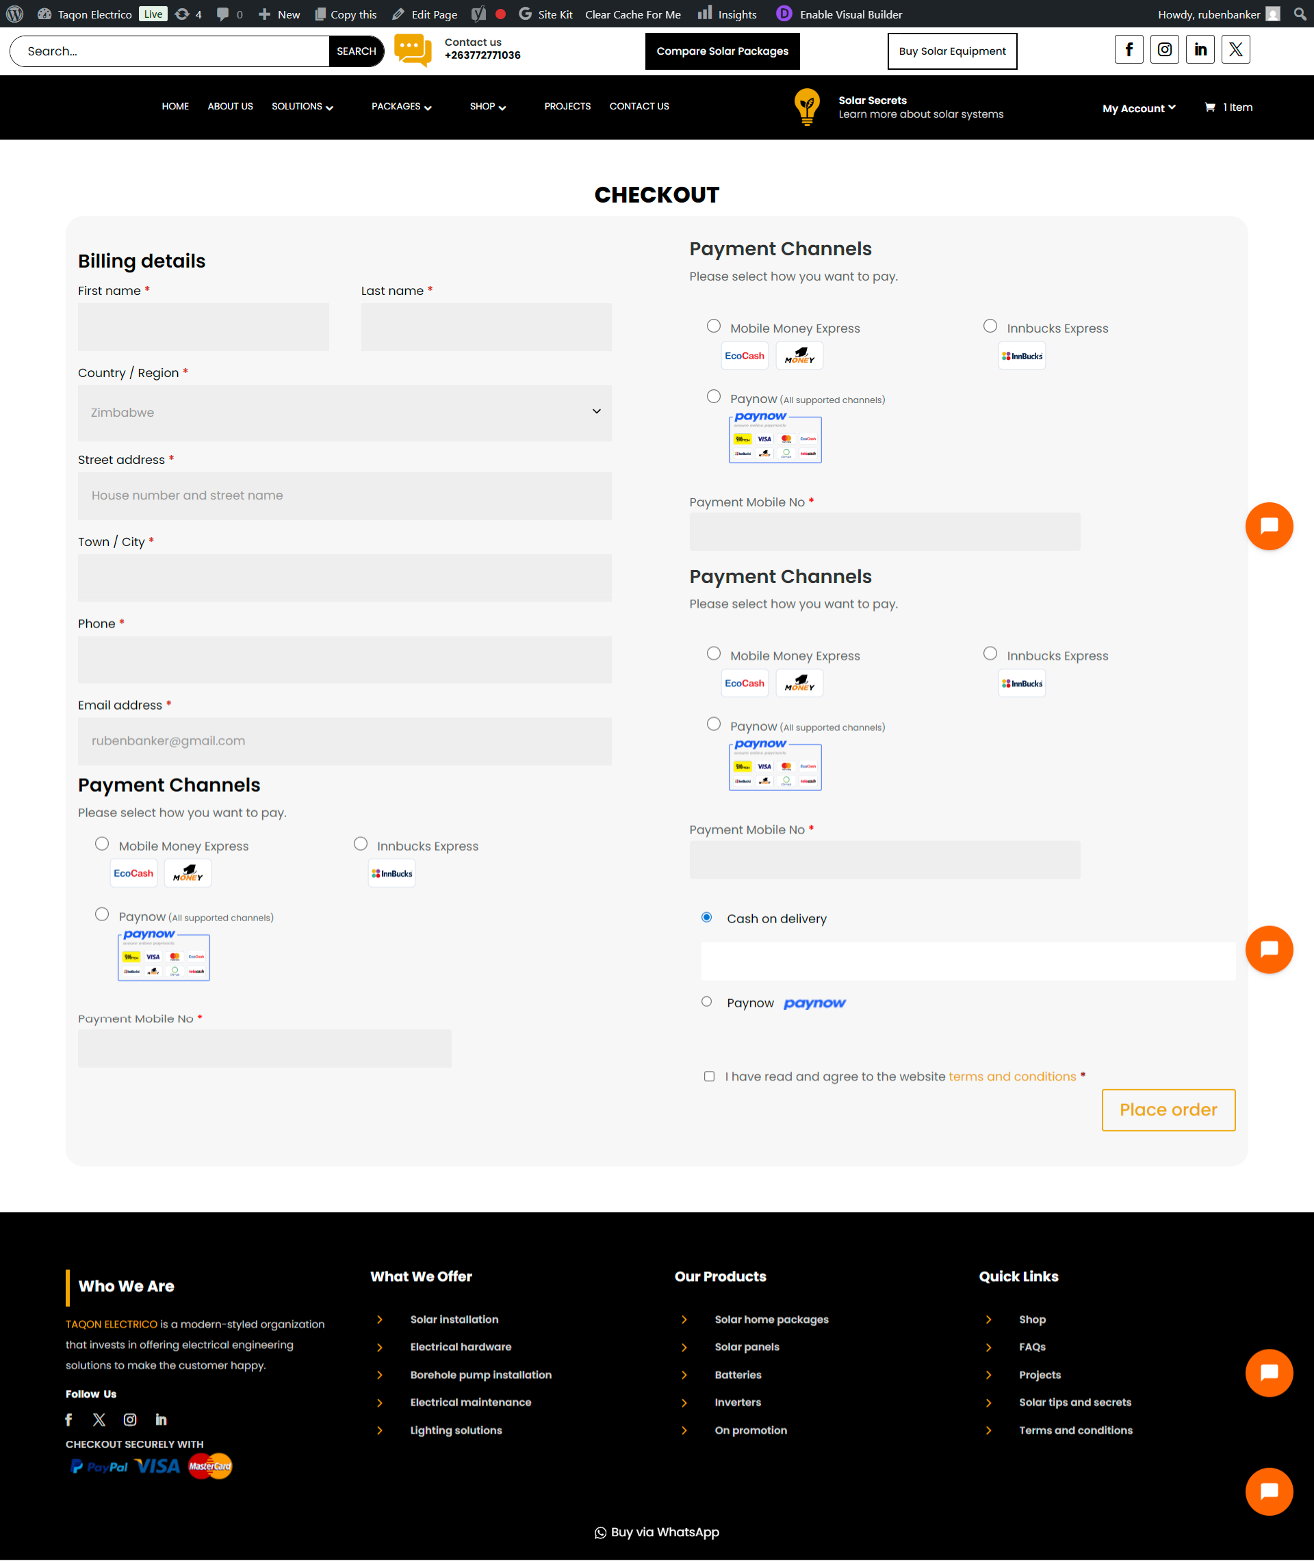Click the Facebook icon in header
Image resolution: width=1314 pixels, height=1563 pixels.
(x=1129, y=50)
